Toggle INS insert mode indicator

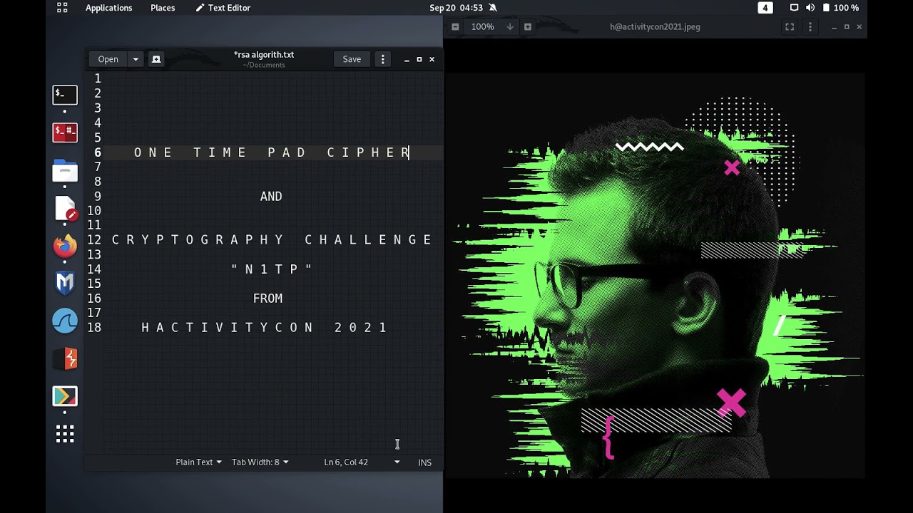point(424,462)
